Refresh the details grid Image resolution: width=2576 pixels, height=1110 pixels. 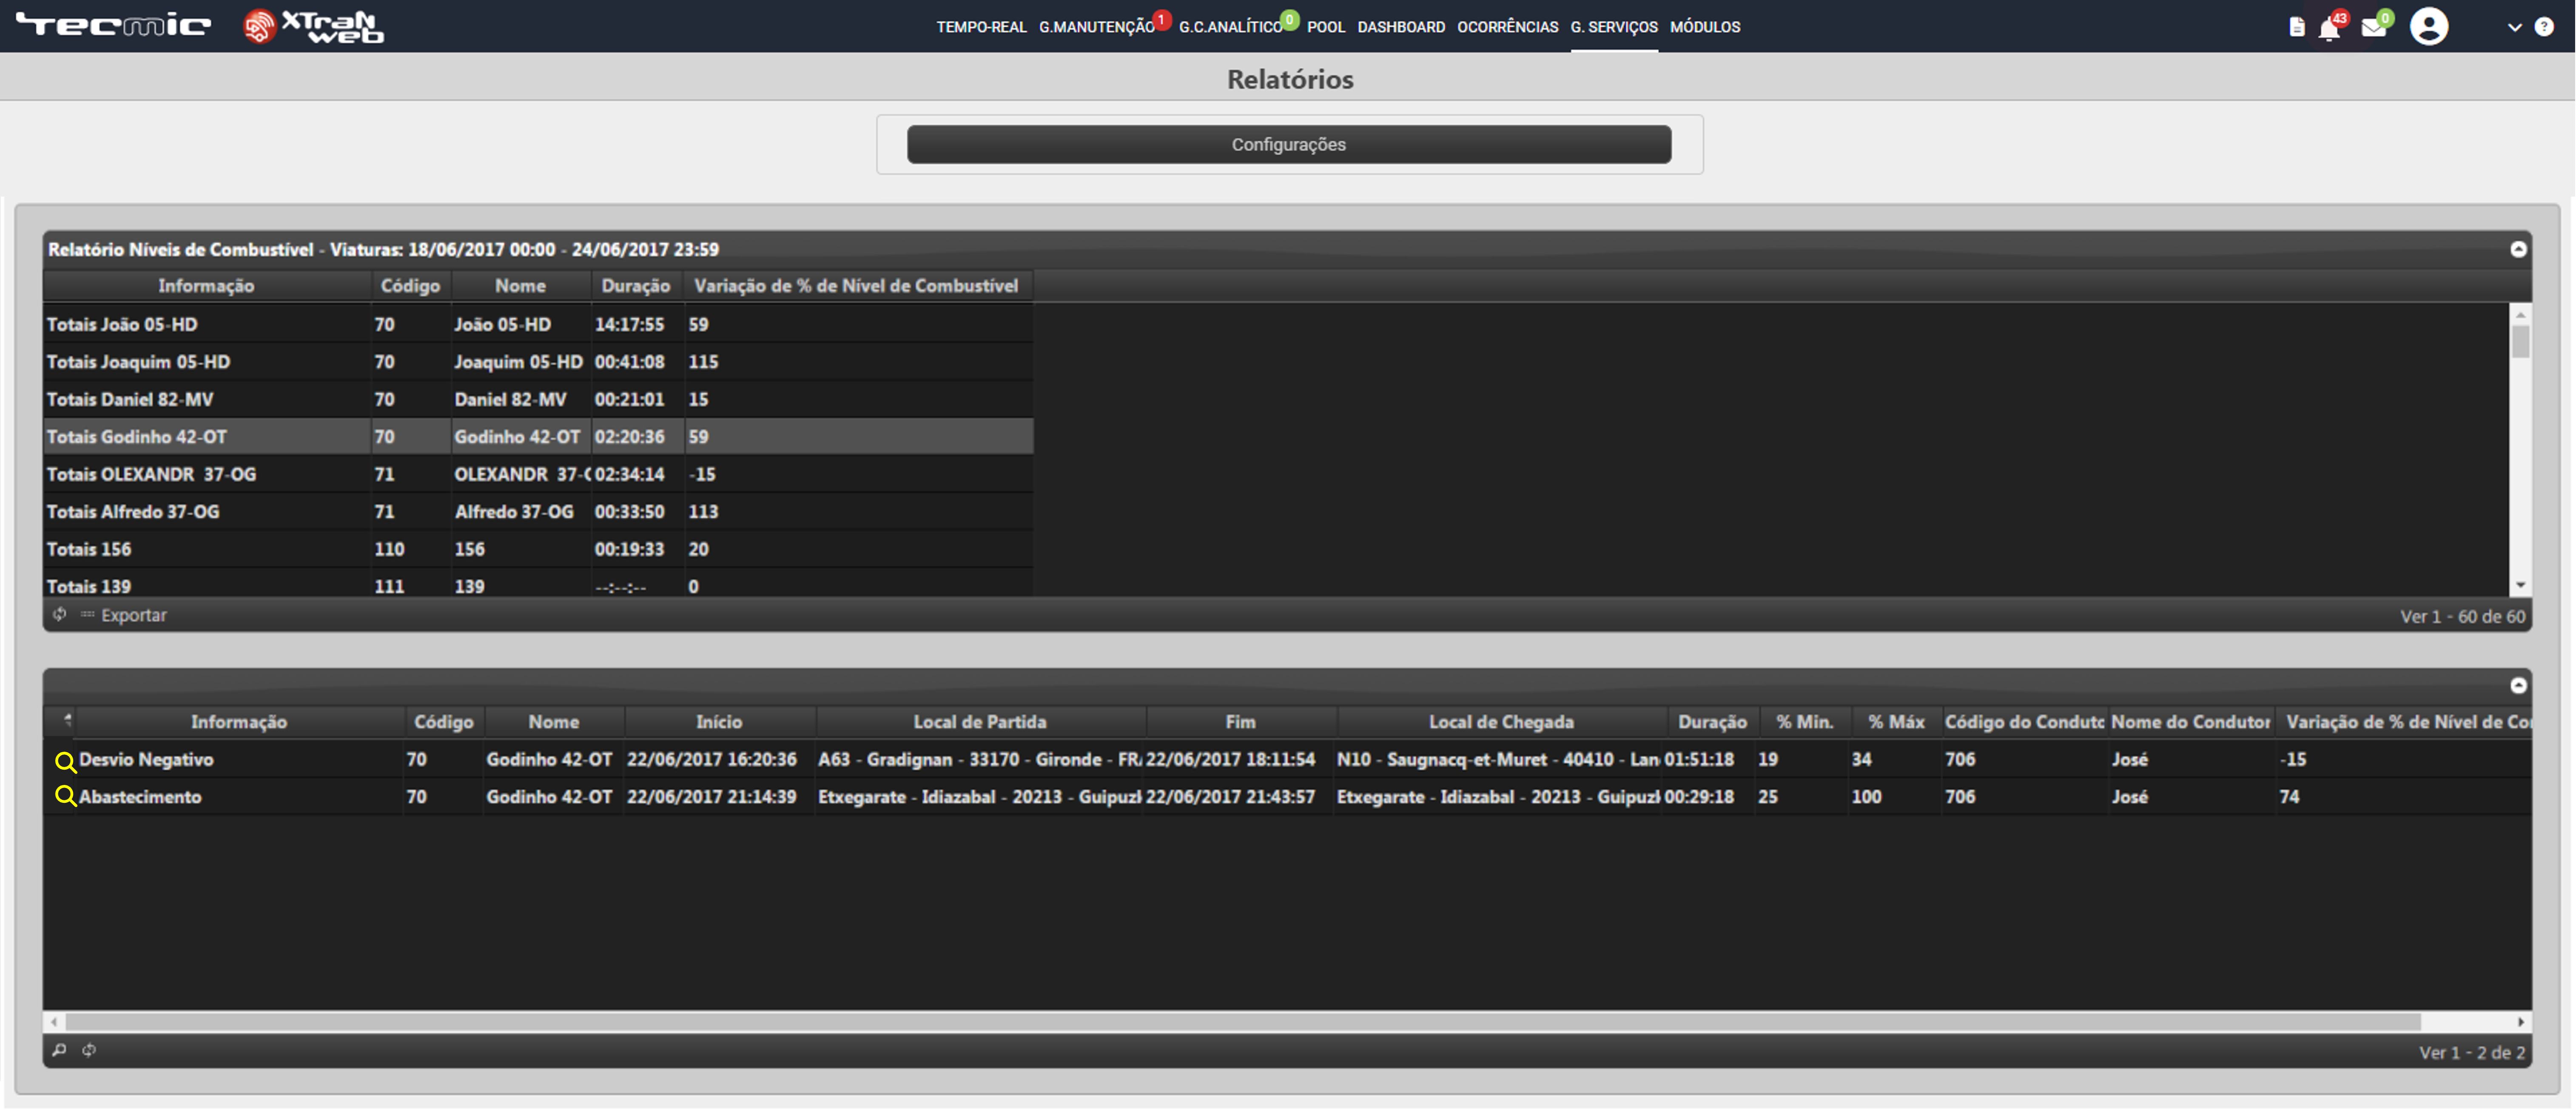coord(89,1050)
